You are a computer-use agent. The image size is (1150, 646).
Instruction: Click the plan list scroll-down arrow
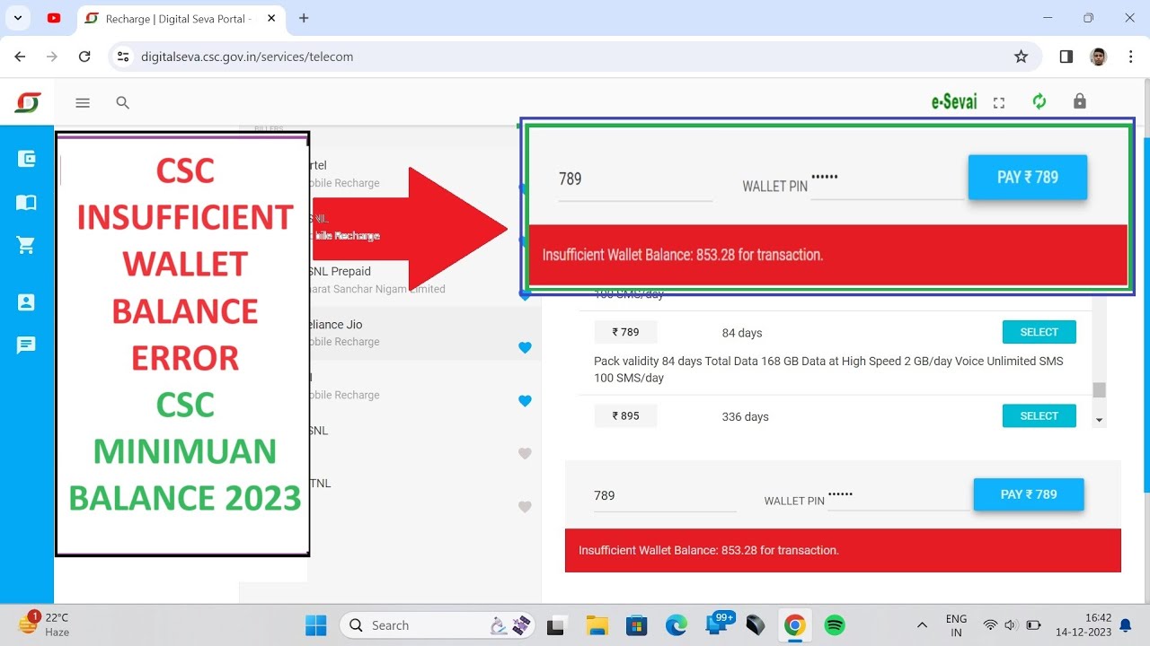tap(1099, 420)
